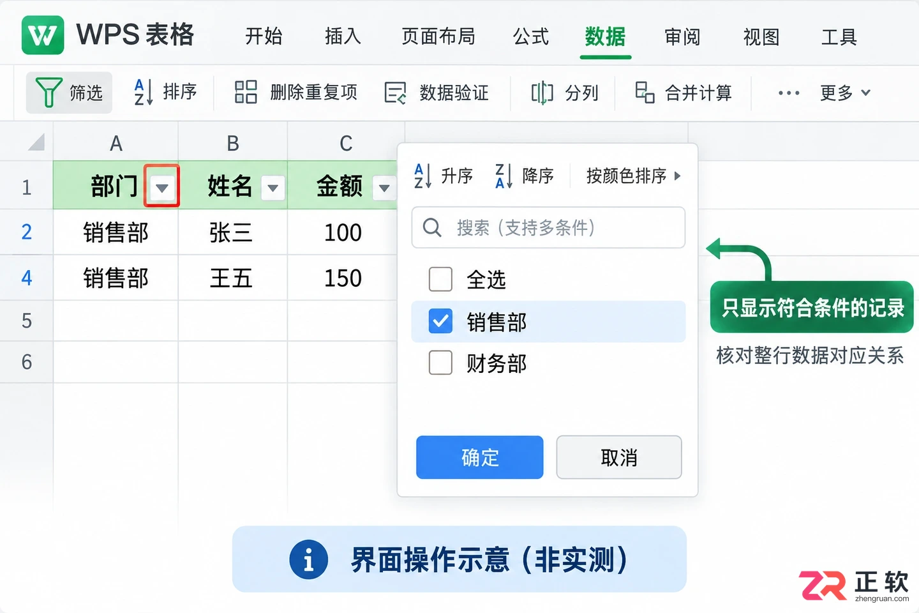Click the 升序 sort option
Image resolution: width=919 pixels, height=613 pixels.
tap(444, 176)
